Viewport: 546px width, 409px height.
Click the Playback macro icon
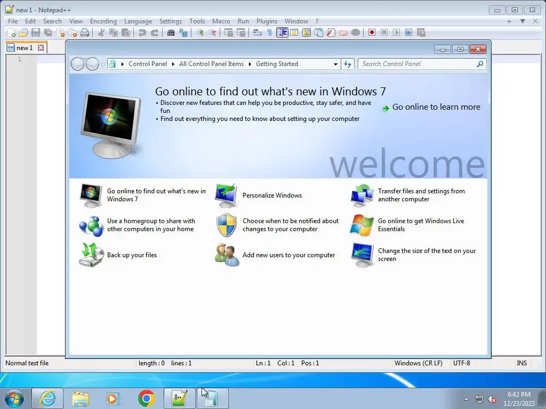(x=396, y=32)
